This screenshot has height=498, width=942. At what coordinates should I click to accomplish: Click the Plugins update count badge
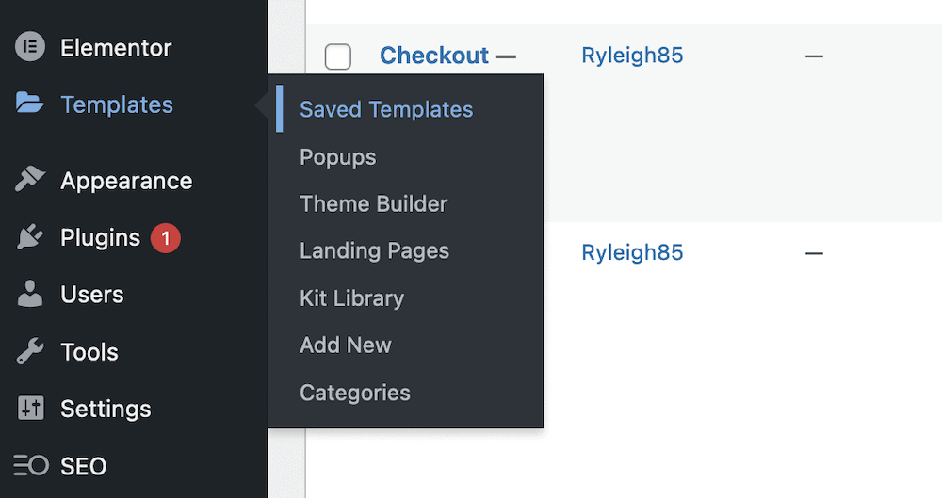(165, 238)
